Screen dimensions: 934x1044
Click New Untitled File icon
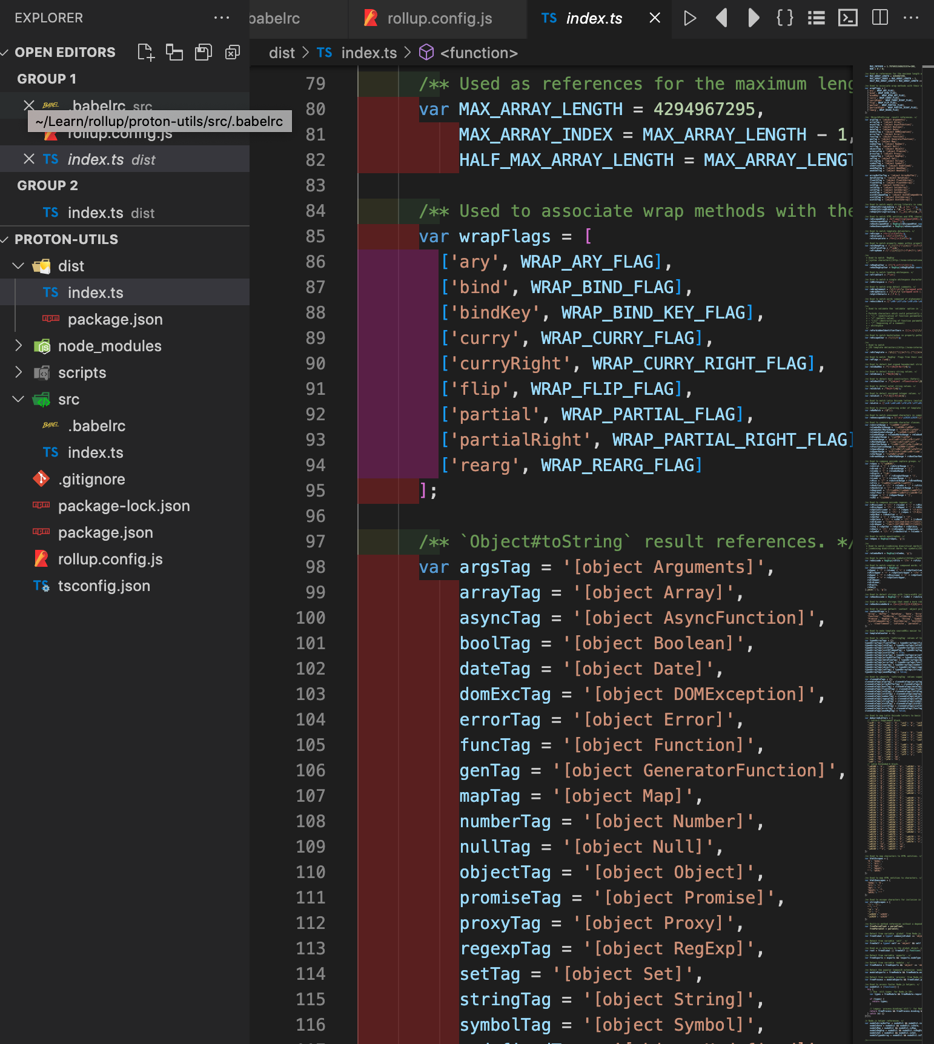click(x=145, y=52)
